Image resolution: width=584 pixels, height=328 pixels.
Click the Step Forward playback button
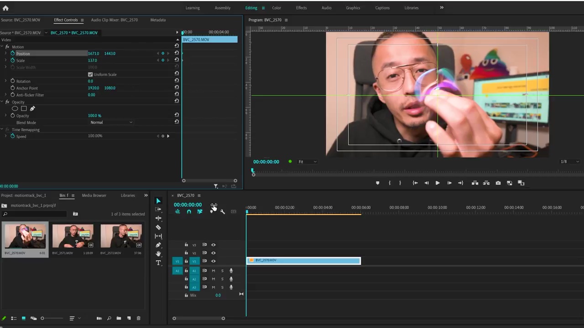pos(449,183)
